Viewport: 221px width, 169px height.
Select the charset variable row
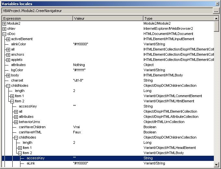[17, 81]
